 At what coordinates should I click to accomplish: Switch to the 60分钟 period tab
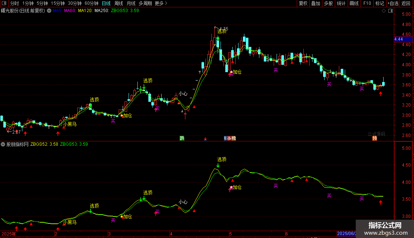coord(92,3)
